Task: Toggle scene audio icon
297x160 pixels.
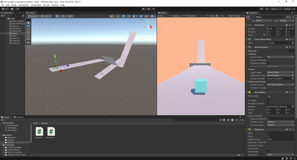Action: point(129,16)
